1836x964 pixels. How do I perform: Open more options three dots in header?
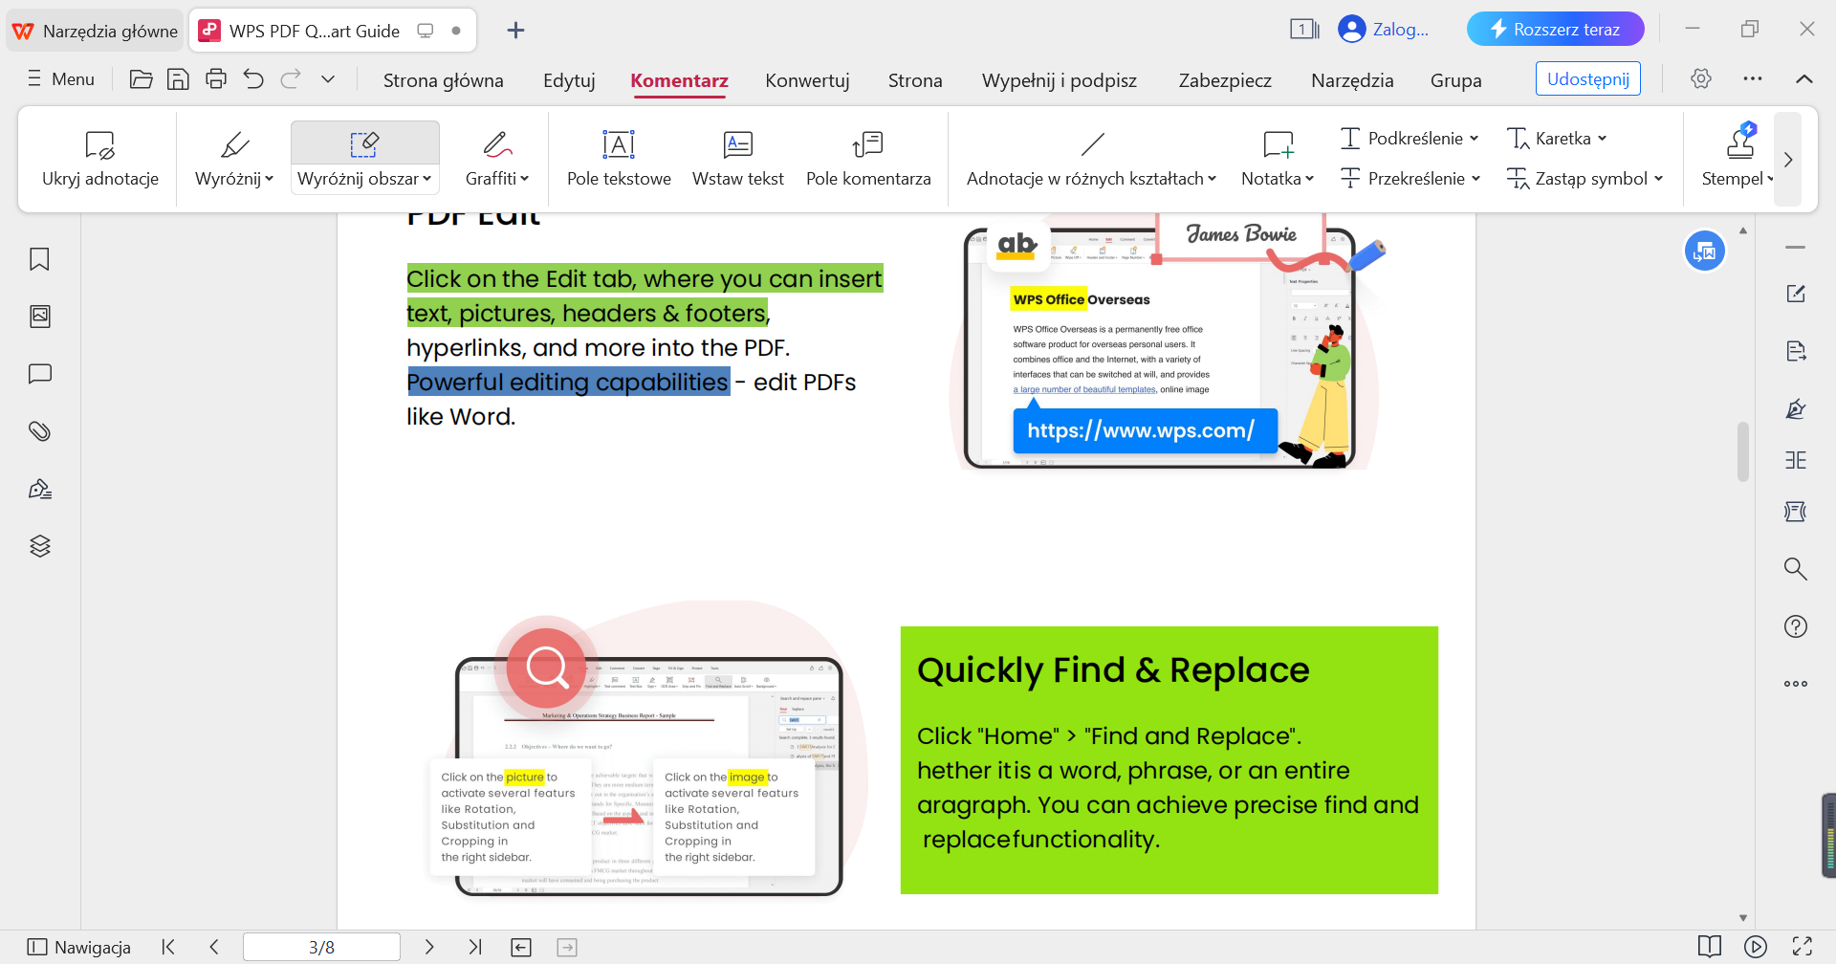click(x=1753, y=78)
